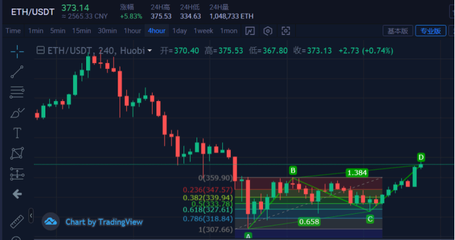455x240 pixels.
Task: Collapse the ETH/USDT legend box icon
Action: tap(40, 50)
